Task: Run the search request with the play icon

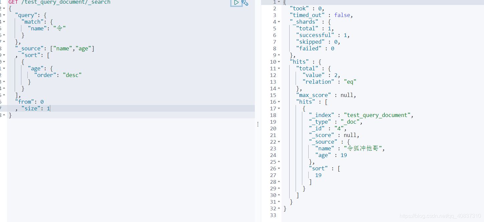Action: tap(236, 3)
